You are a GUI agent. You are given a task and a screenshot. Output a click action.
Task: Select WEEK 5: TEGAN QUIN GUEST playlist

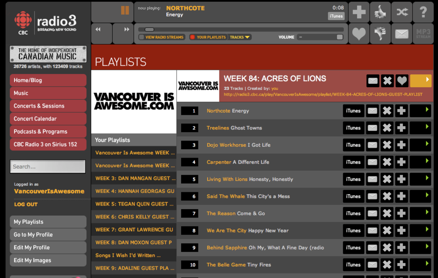[x=134, y=204]
